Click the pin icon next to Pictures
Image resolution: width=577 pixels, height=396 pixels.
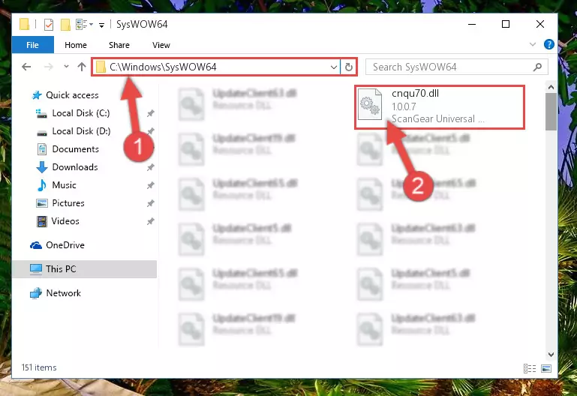(151, 203)
